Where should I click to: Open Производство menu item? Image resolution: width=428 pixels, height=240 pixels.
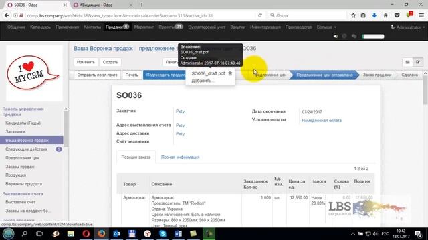coord(299,27)
